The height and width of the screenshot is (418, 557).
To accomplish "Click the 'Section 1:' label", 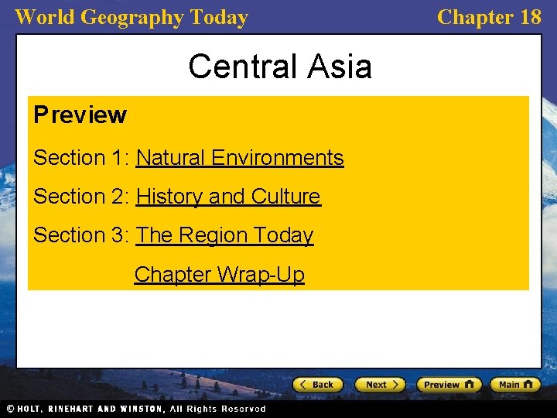I will coord(81,157).
